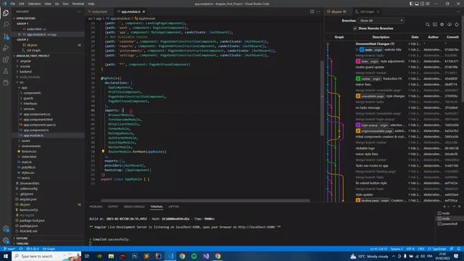
Task: Open File Explorer from taskbar
Action: point(111,256)
